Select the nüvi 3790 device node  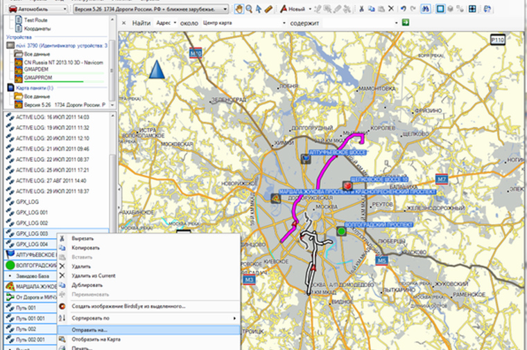click(61, 45)
